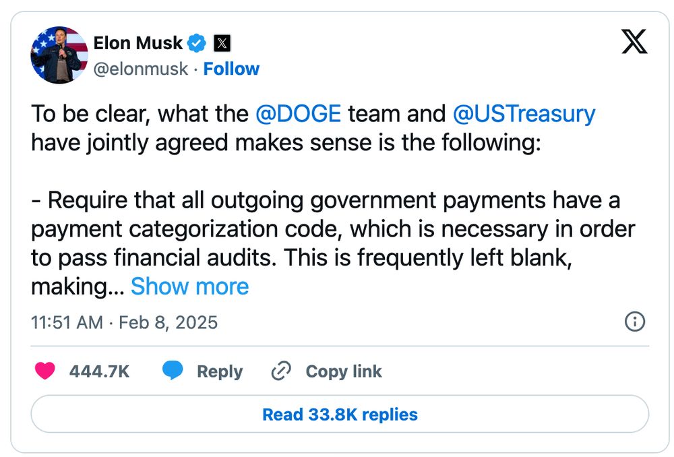Image resolution: width=674 pixels, height=457 pixels.
Task: Click the X logo in the corner
Action: click(634, 42)
